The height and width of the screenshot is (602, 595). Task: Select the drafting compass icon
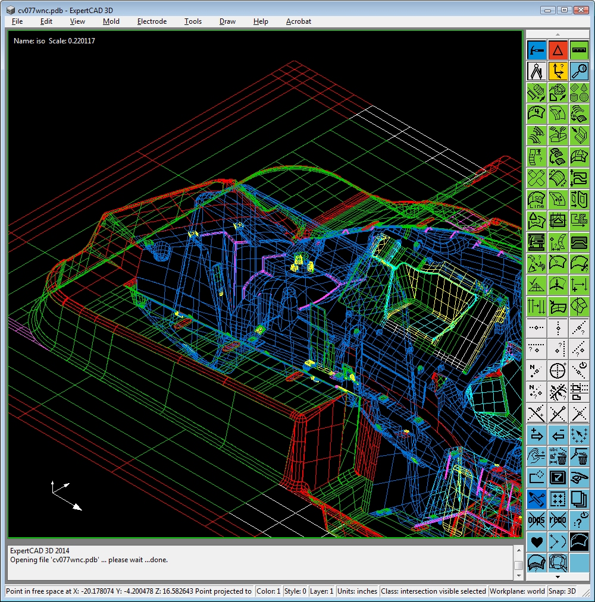point(537,71)
